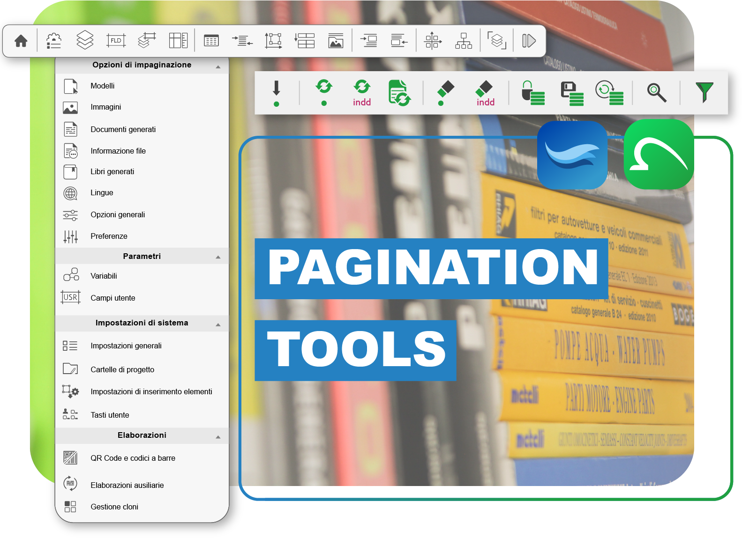This screenshot has height=538, width=742.
Task: Click the table rows with down arrow icon
Action: point(305,41)
